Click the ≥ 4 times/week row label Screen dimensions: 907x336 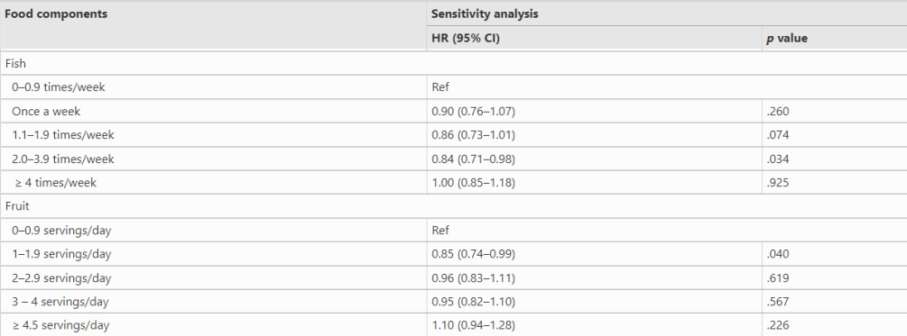(x=56, y=183)
